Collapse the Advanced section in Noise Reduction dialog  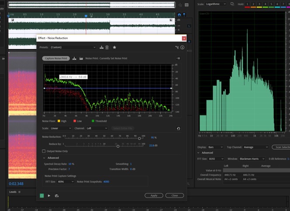44,158
